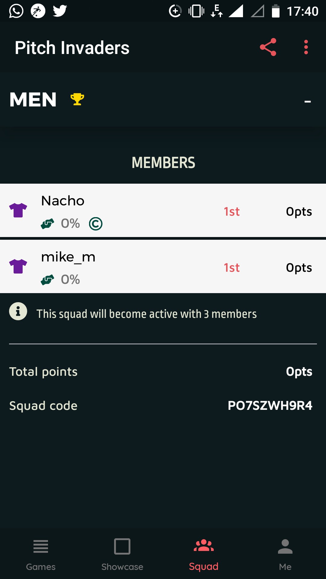Image resolution: width=326 pixels, height=579 pixels.
Task: Tap mike_m's handshake percentage icon
Action: pos(47,280)
